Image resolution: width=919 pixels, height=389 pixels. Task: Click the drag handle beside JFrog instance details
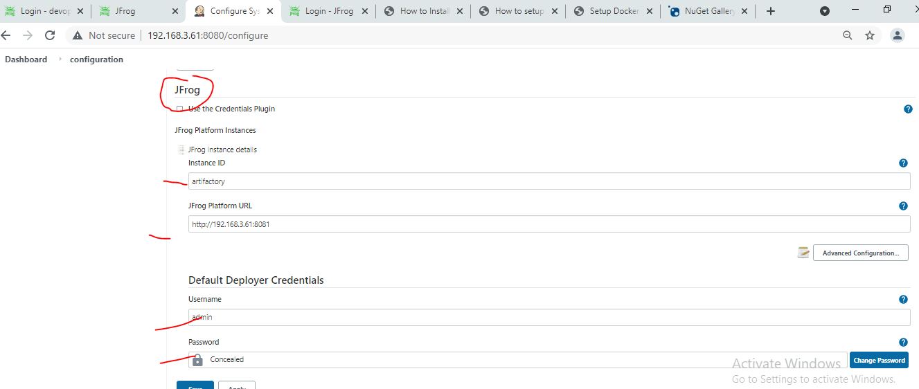point(181,150)
